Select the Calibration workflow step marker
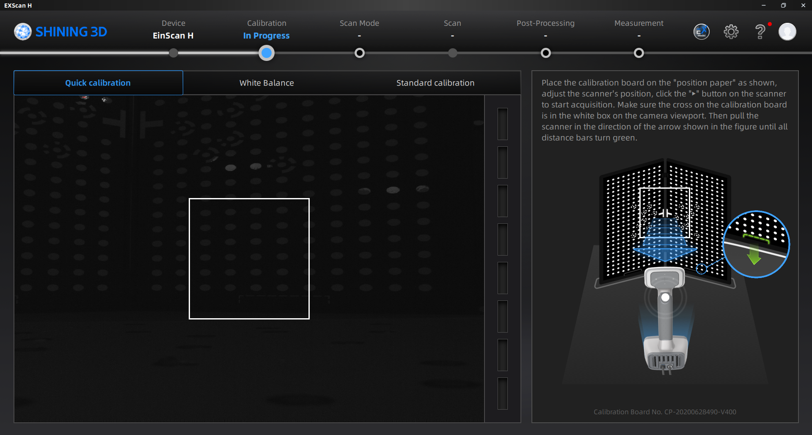 point(267,53)
